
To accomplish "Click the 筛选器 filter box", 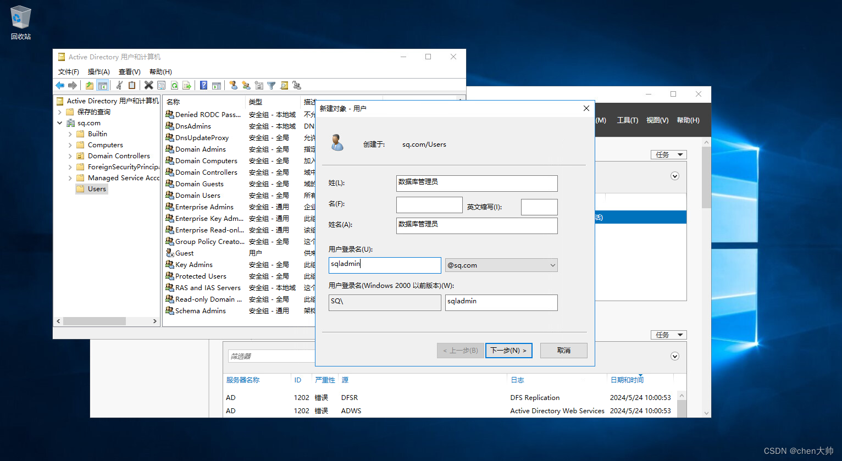I will (x=272, y=357).
